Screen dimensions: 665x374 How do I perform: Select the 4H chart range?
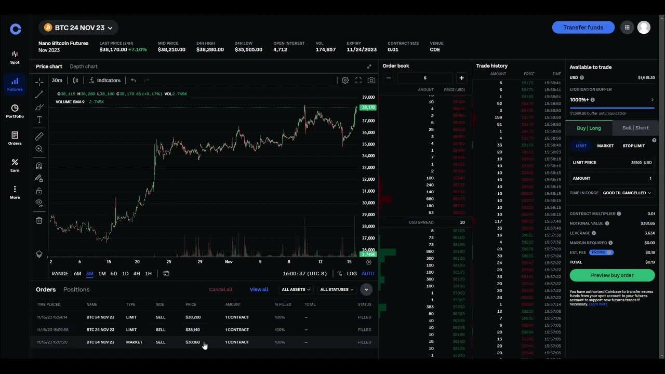coord(137,273)
